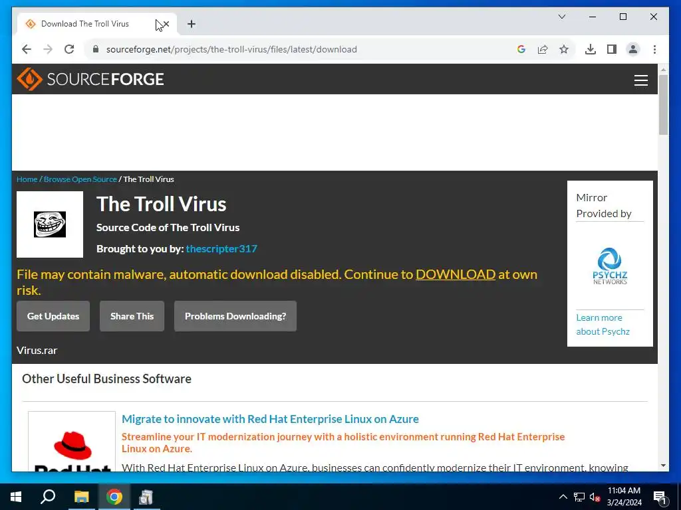The width and height of the screenshot is (681, 510).
Task: Click the Get Updates button
Action: [53, 316]
